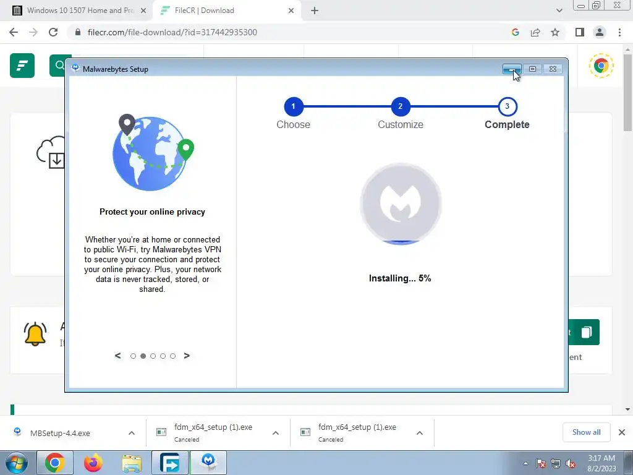The width and height of the screenshot is (633, 475).
Task: Launch Firefox from the taskbar
Action: coord(93,463)
